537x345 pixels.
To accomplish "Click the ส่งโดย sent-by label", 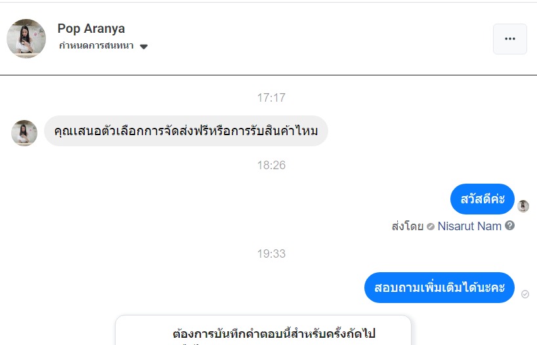I will (407, 226).
